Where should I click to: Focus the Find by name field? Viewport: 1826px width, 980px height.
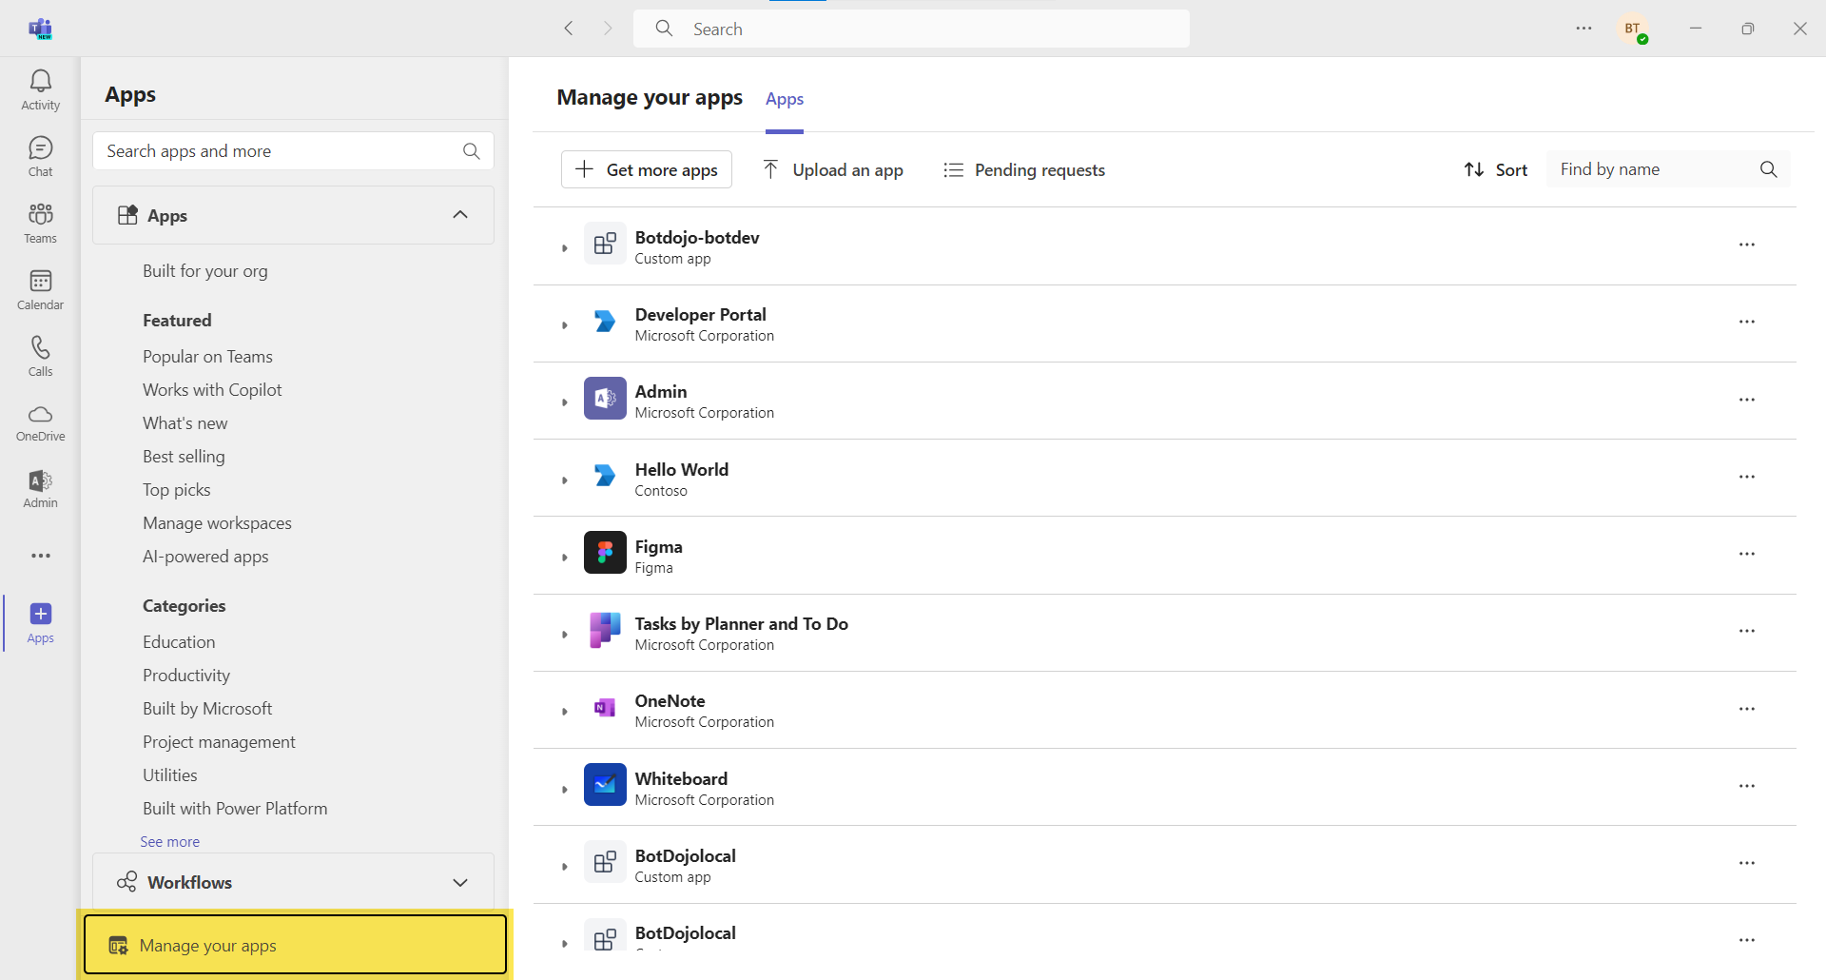[1668, 169]
